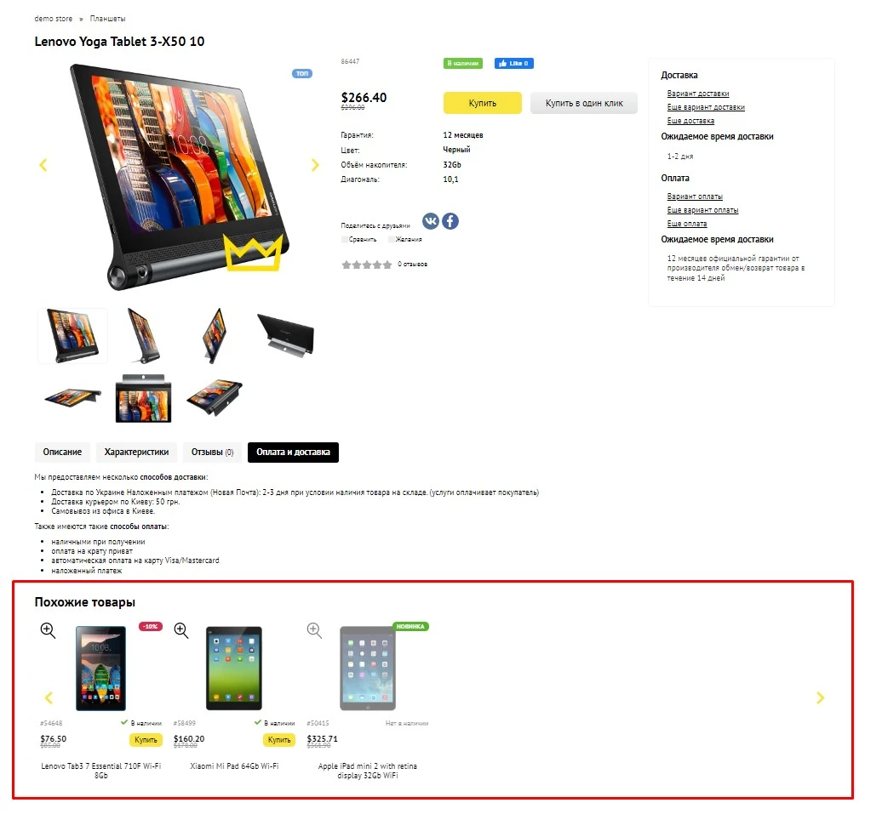This screenshot has width=882, height=814.
Task: Show next main product image arrow
Action: pyautogui.click(x=315, y=165)
